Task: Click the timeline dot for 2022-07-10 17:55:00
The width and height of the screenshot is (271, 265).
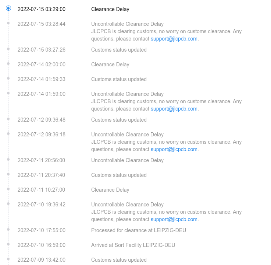Action: [x=8, y=229]
